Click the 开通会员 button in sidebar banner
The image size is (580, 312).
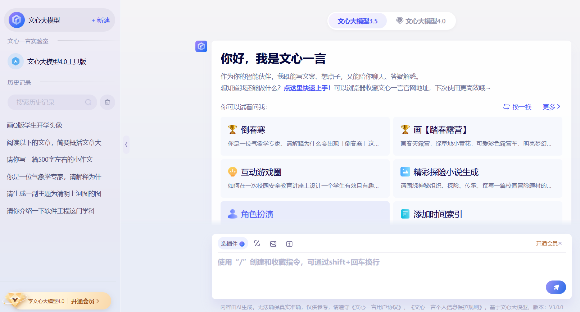point(85,301)
